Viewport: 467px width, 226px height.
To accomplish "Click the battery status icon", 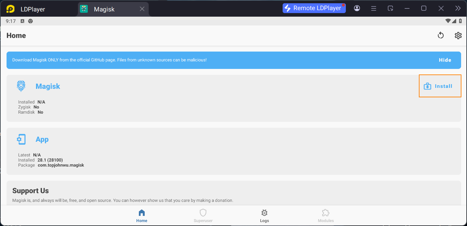I will [x=460, y=21].
